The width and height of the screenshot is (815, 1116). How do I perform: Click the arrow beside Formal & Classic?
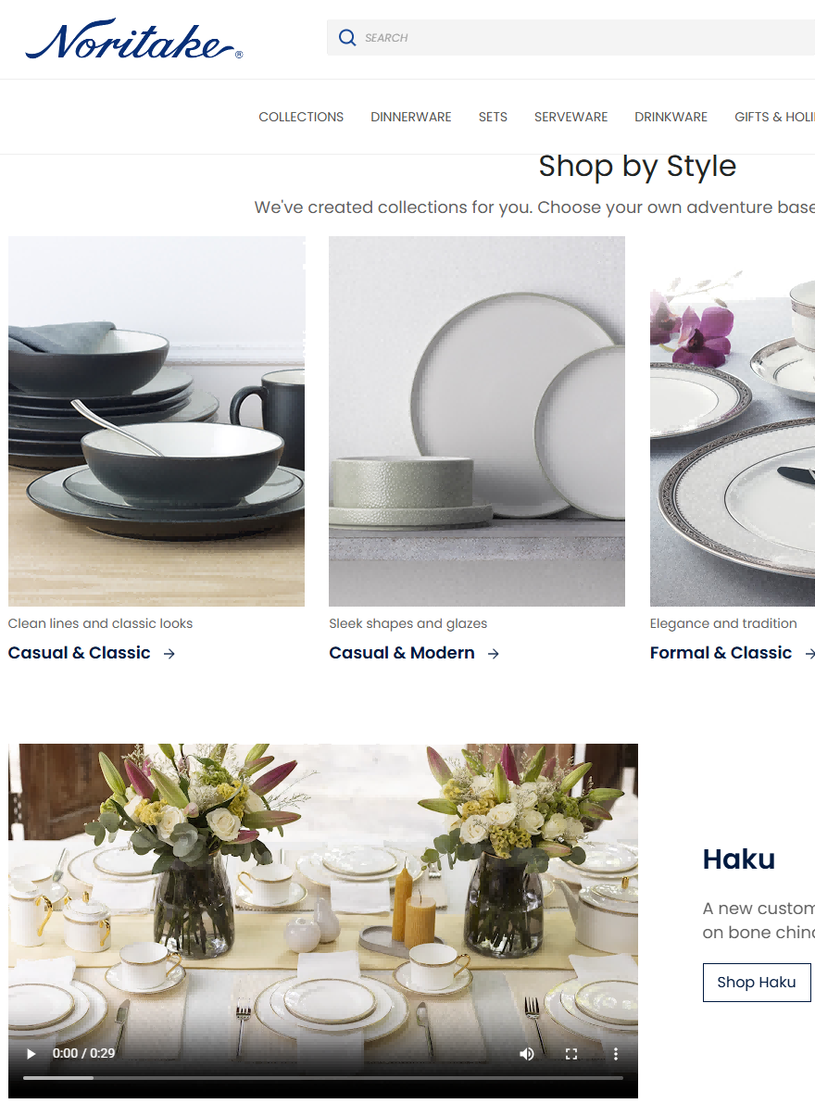[x=810, y=654]
